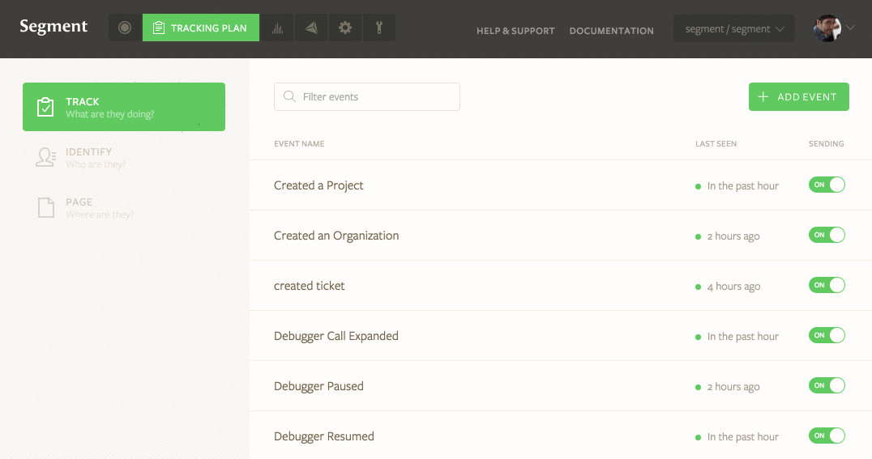872x459 pixels.
Task: Toggle sending for created ticket
Action: pos(827,285)
